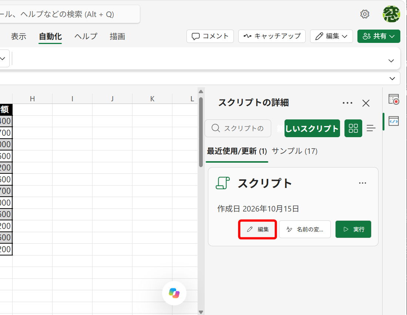Screen dimensions: 407x315
Task: Click the 作成日 2026年10月15日 text
Action: (x=258, y=209)
